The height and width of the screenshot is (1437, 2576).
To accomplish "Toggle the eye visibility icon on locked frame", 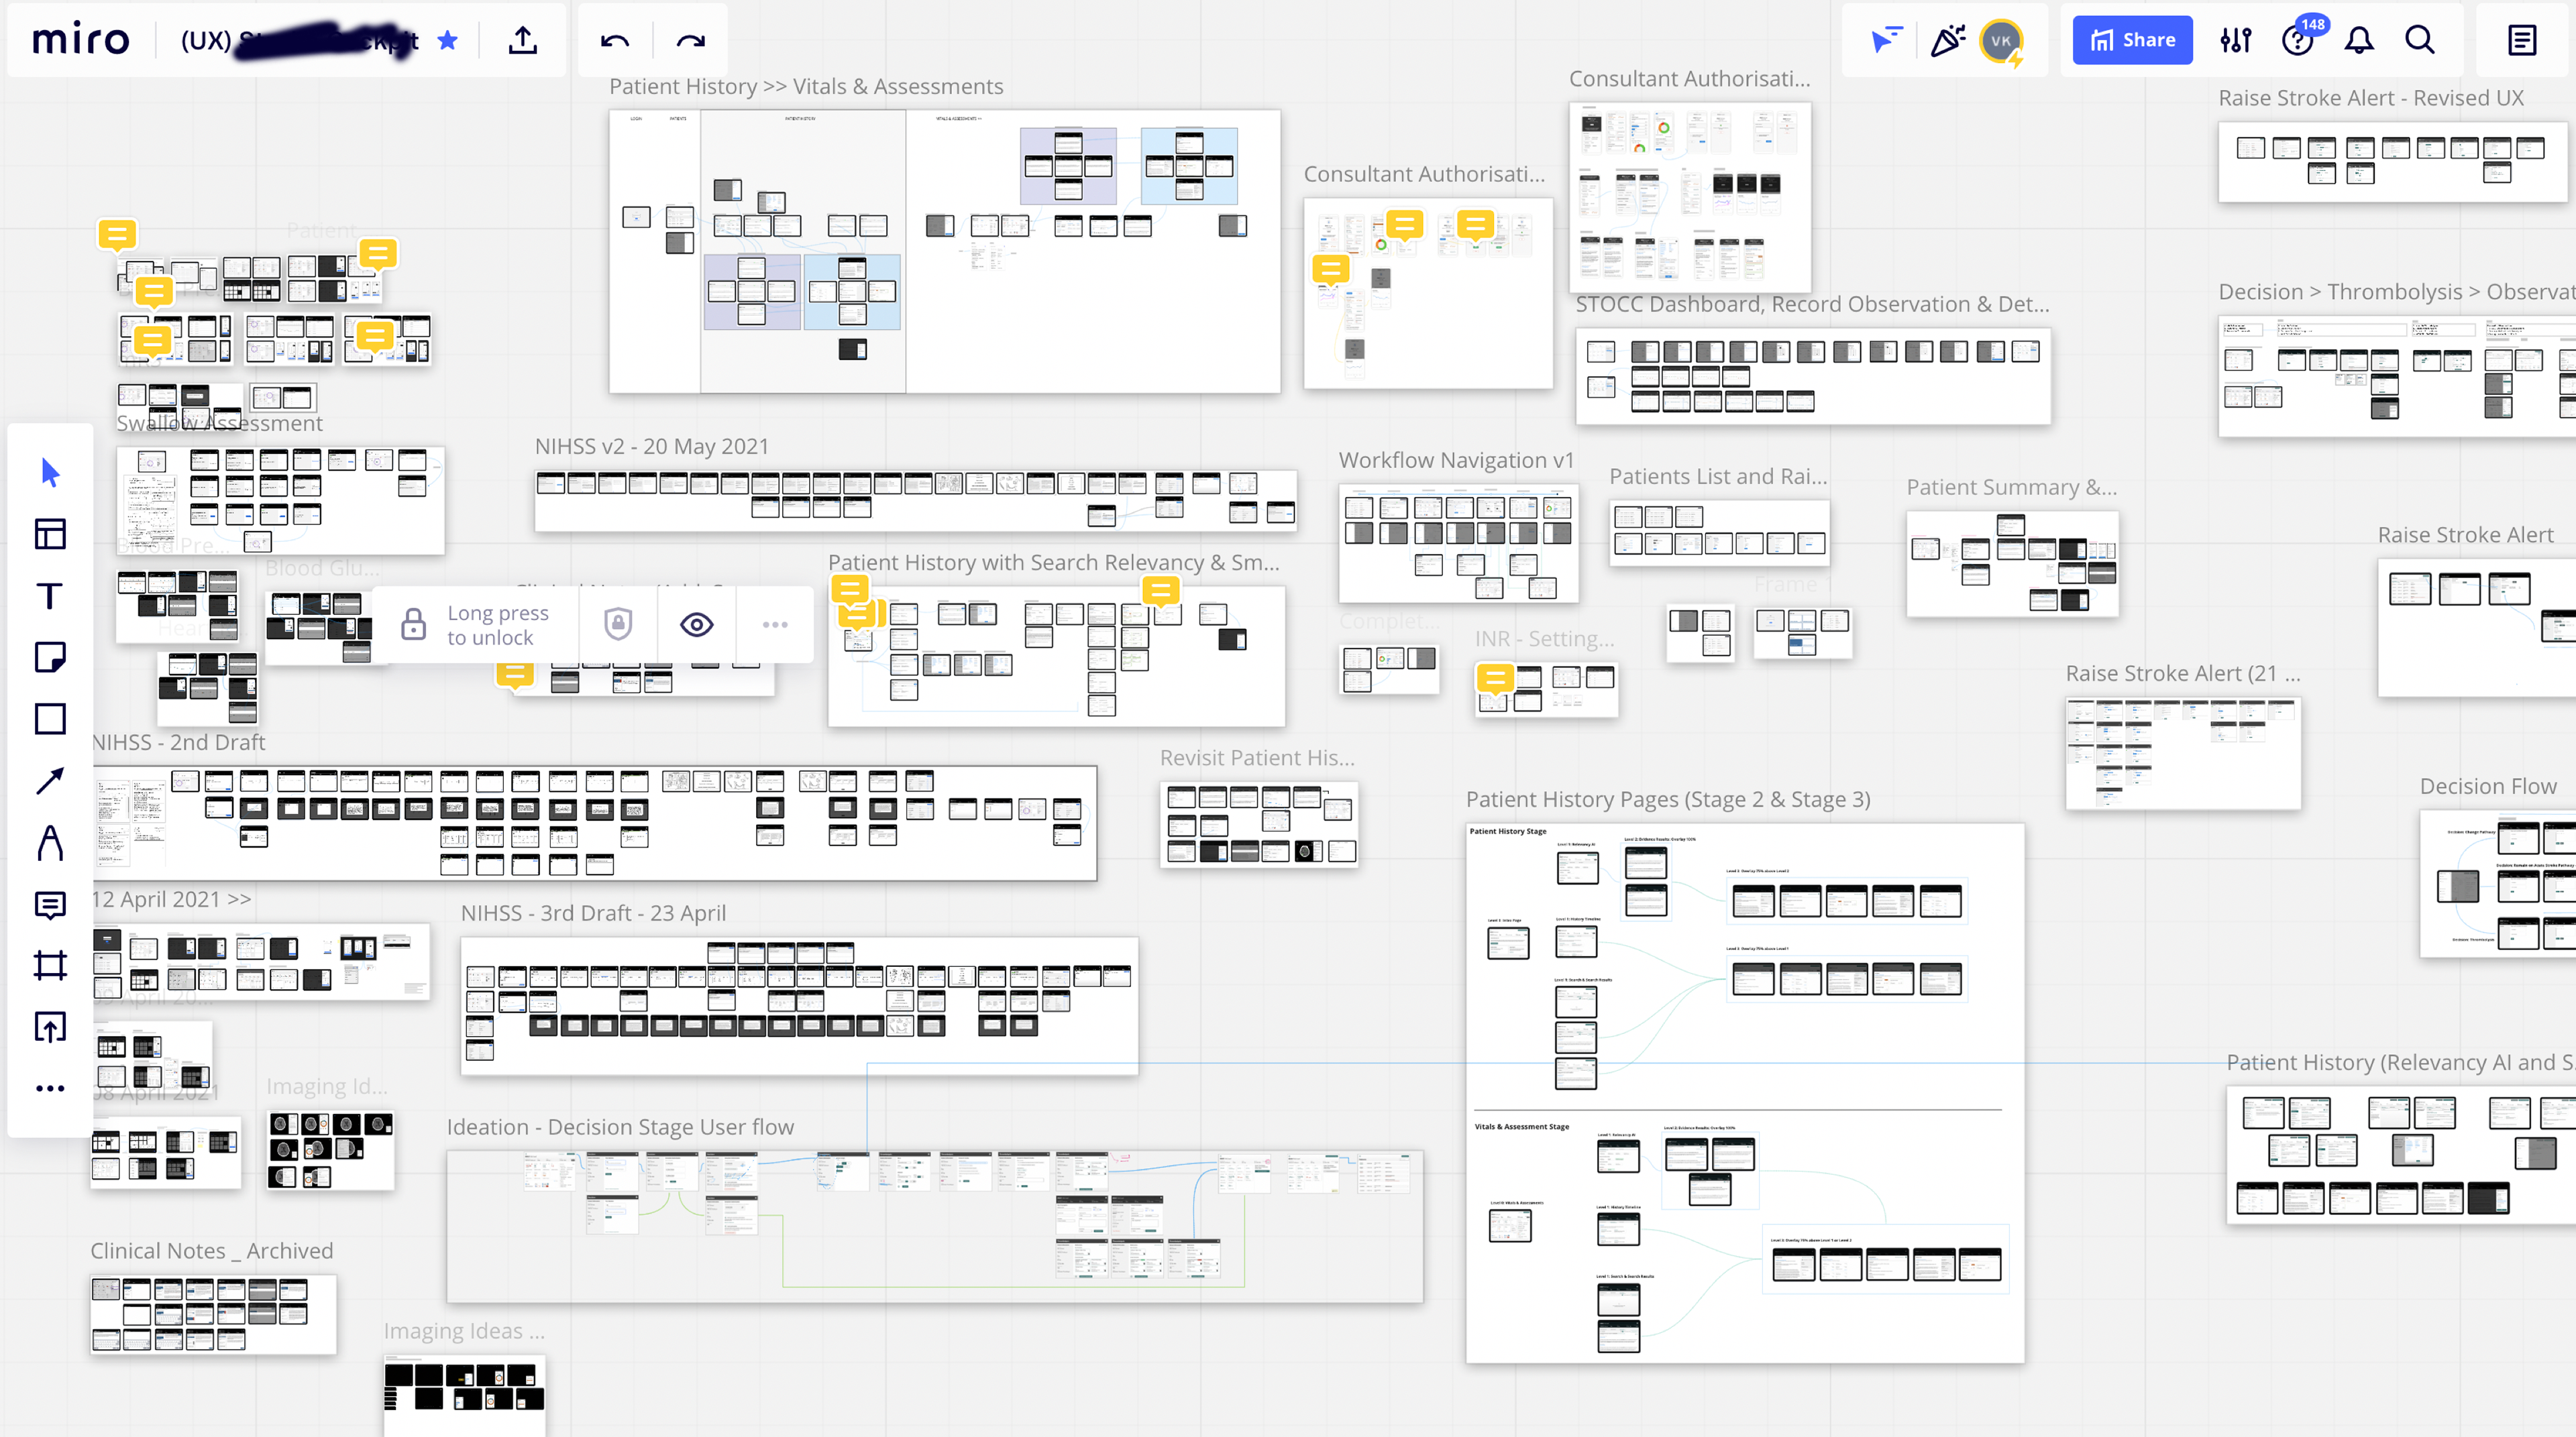I will pos(696,624).
